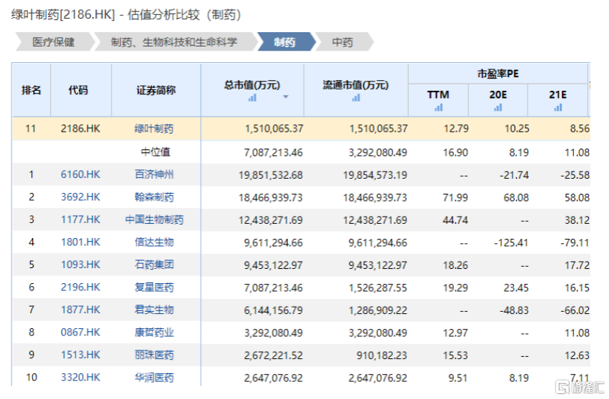Open stock code link 6160.HK
Viewport: 609px width, 399px height.
coord(80,174)
